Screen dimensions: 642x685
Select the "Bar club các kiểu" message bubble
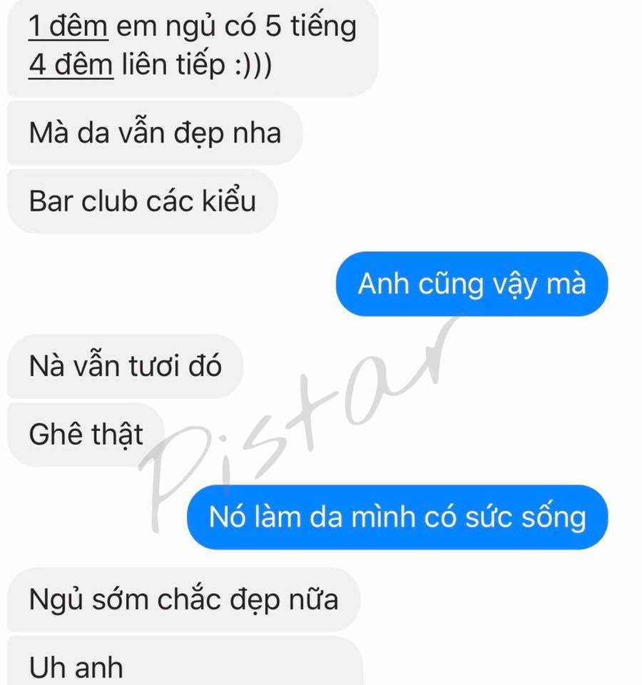point(143,201)
